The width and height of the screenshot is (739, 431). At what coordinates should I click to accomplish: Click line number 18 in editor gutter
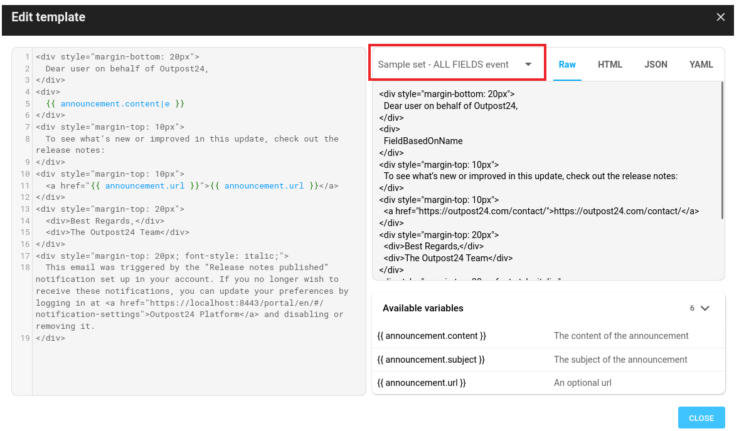25,267
